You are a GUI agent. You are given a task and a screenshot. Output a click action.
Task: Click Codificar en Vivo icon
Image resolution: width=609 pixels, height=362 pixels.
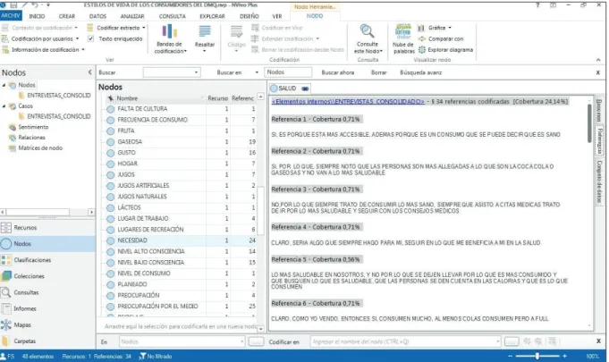(x=255, y=28)
